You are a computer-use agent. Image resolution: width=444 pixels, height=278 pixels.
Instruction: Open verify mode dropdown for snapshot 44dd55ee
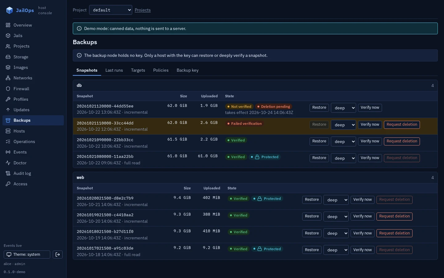(x=343, y=108)
